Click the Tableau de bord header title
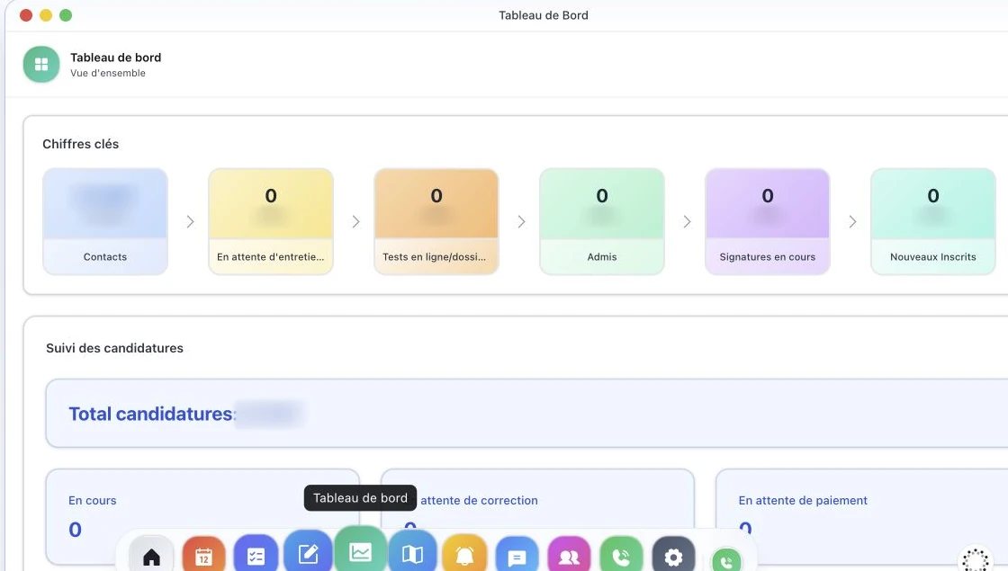 116,58
